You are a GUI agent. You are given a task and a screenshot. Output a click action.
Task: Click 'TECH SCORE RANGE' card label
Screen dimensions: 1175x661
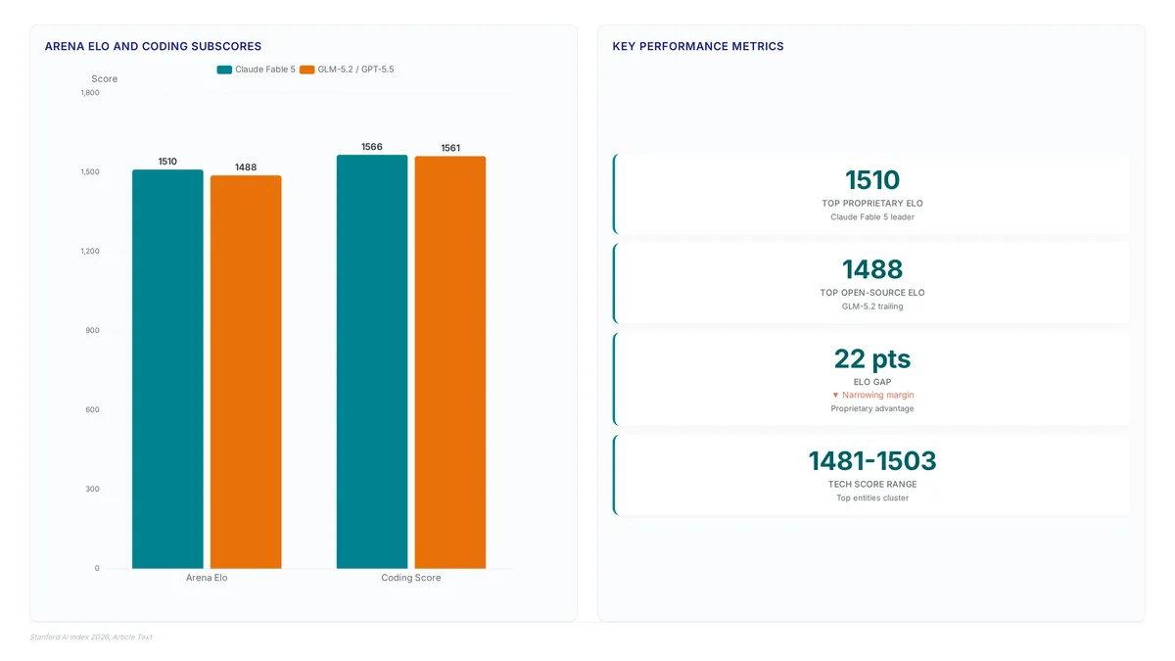click(x=872, y=484)
